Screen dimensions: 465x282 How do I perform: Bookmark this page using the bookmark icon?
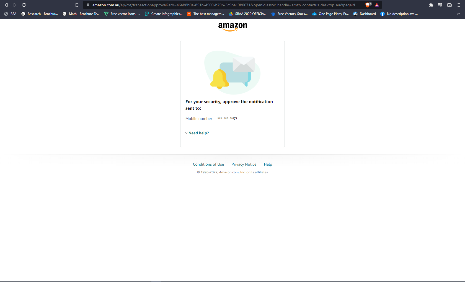tap(77, 5)
